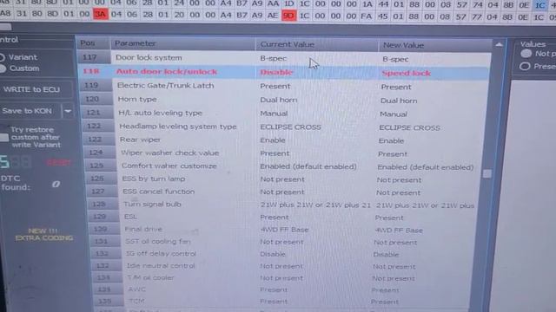Select the AWC parameter row
Image resolution: width=556 pixels, height=312 pixels.
pyautogui.click(x=284, y=289)
